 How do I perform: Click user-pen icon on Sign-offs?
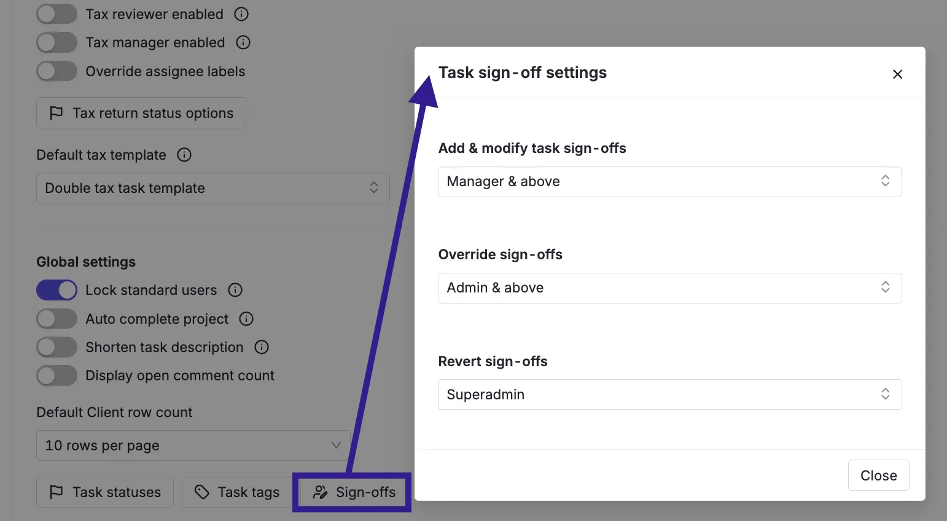click(320, 492)
